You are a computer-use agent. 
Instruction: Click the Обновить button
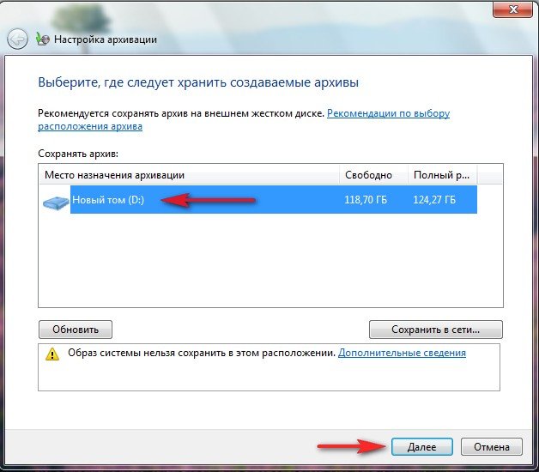click(76, 330)
